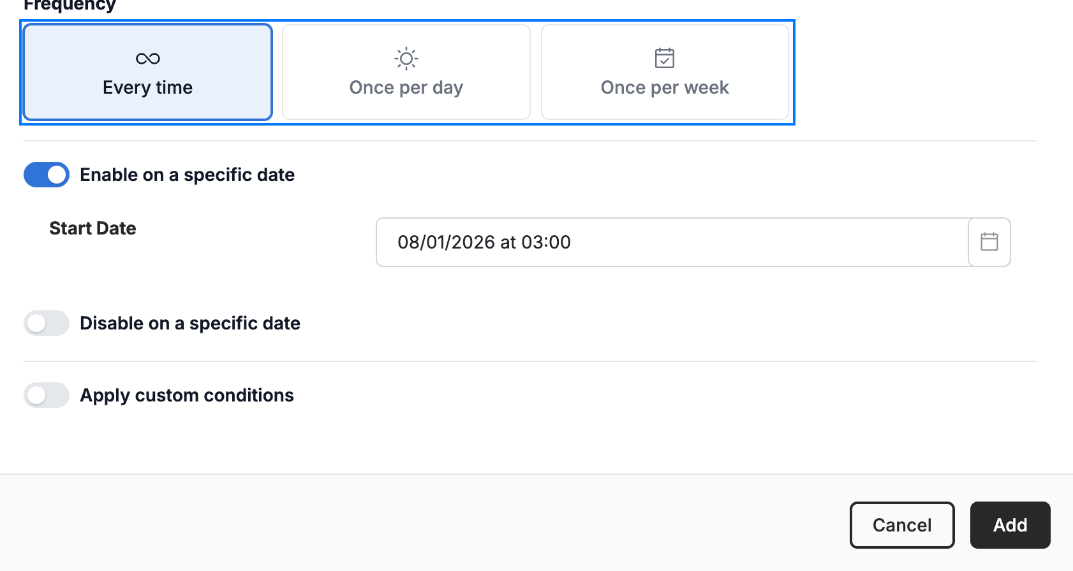Click the 08/01/2026 date text
This screenshot has height=571, width=1073.
click(x=447, y=242)
